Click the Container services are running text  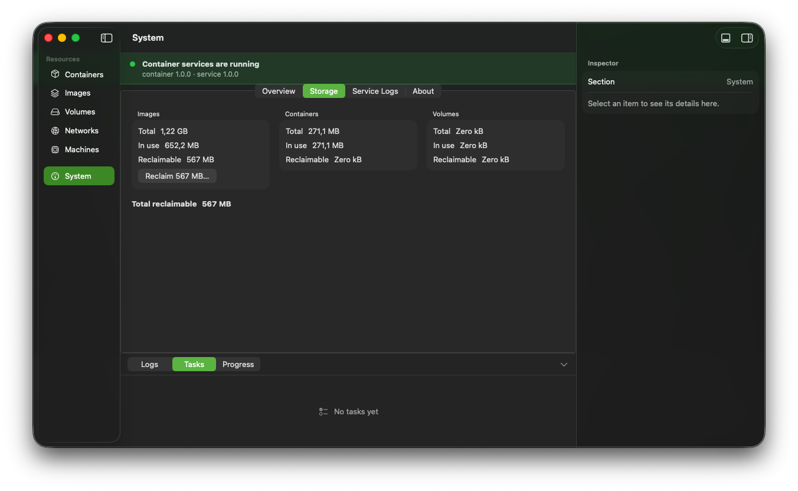[x=201, y=64]
